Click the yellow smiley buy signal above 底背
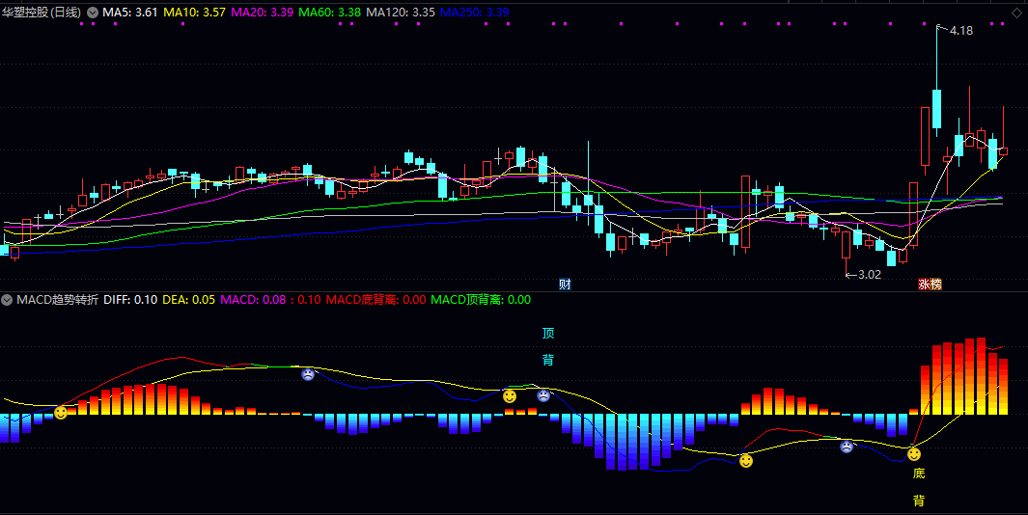This screenshot has width=1028, height=515. 914,453
